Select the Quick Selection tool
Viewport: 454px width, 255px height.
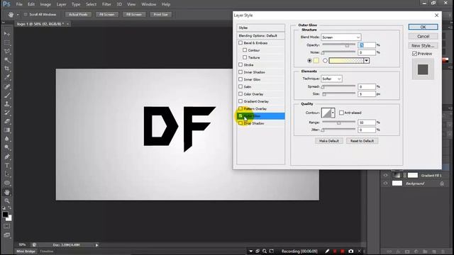tap(7, 60)
